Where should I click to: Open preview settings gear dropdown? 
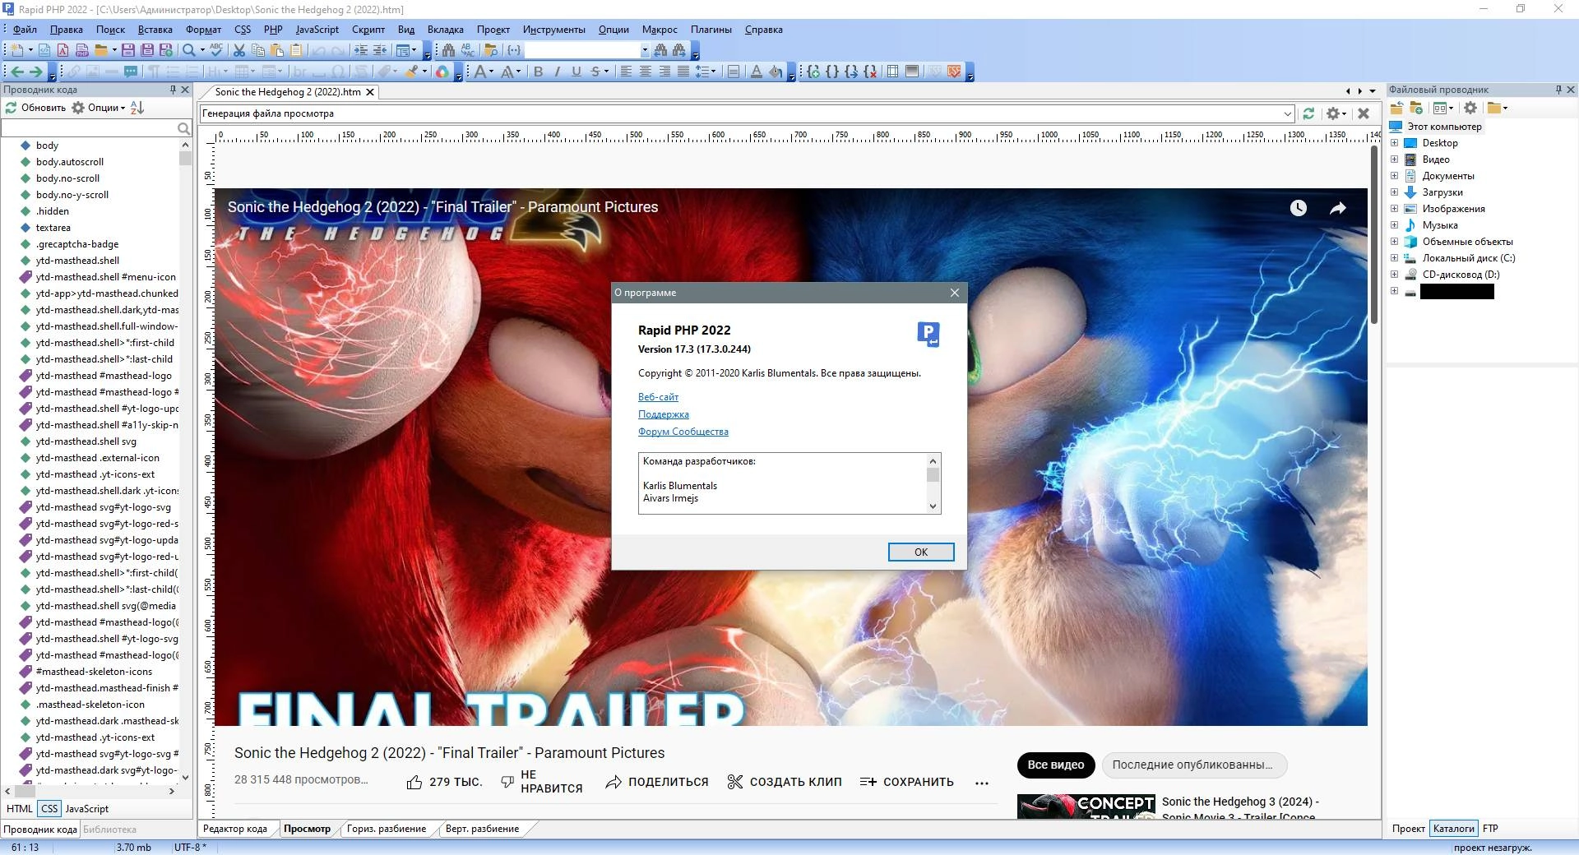(x=1336, y=113)
